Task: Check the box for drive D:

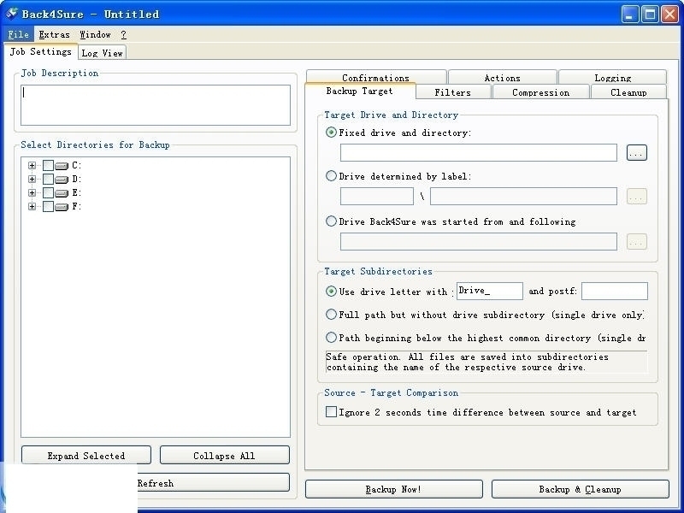Action: click(48, 179)
